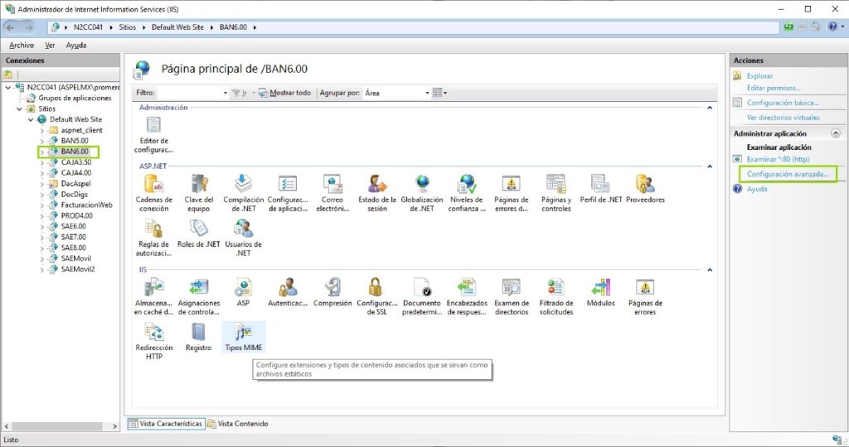Open Configuración básica link
The height and width of the screenshot is (447, 849).
783,103
